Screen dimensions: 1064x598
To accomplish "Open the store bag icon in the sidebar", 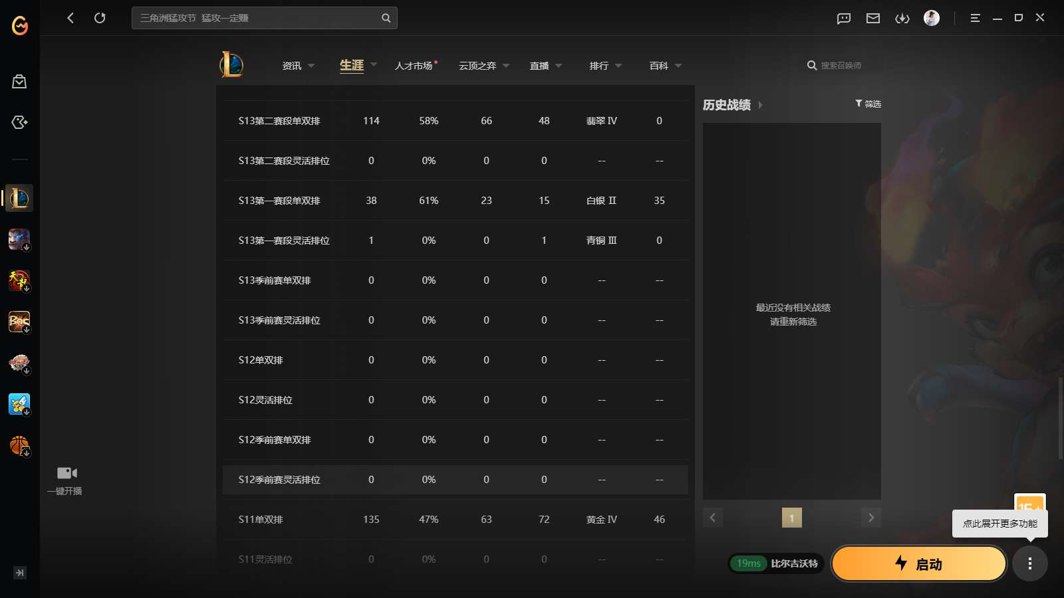I will click(19, 82).
